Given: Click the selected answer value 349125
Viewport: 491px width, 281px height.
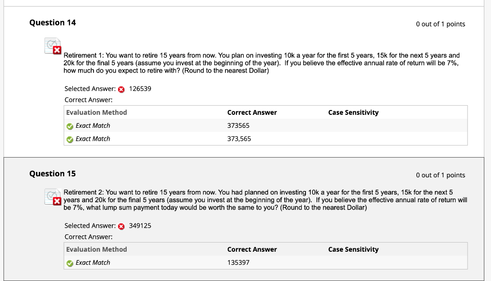Looking at the screenshot, I should 140,226.
